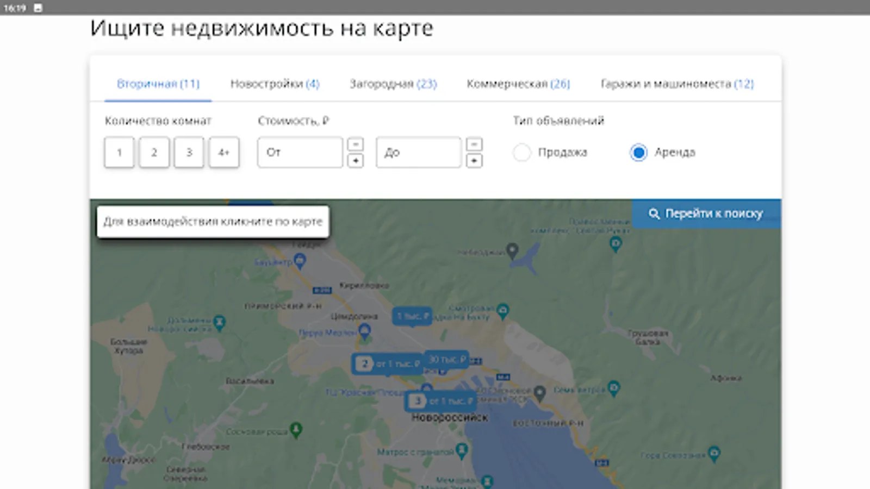Screen dimensions: 870x489
Task: Select the Загородная (23) tab
Action: pyautogui.click(x=393, y=84)
